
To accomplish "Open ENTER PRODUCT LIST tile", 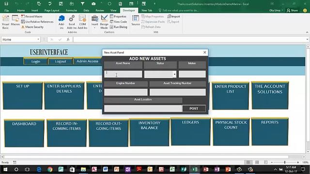I will click(231, 96).
